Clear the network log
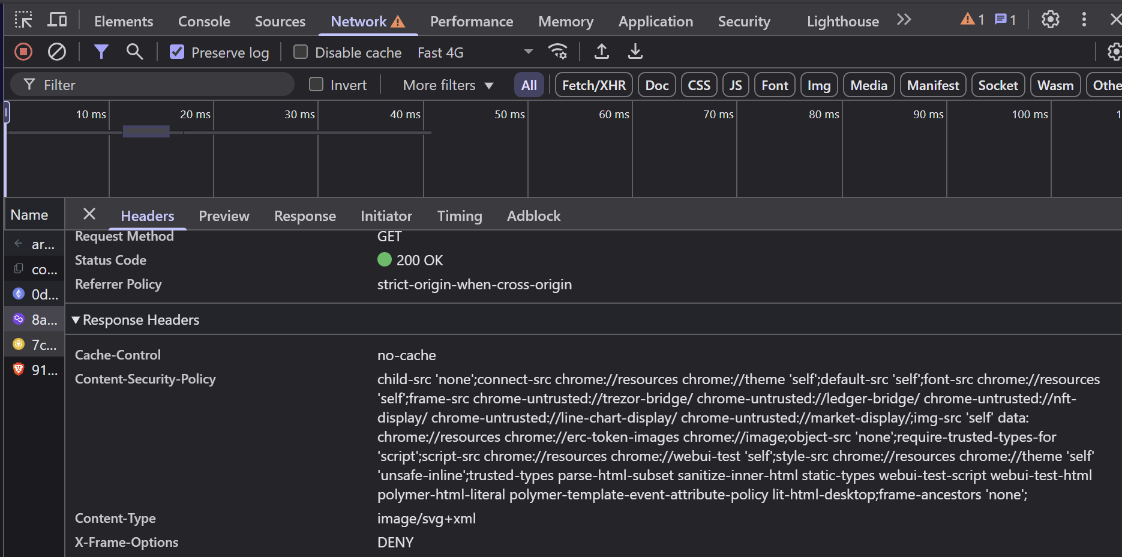The height and width of the screenshot is (557, 1122). [x=57, y=52]
